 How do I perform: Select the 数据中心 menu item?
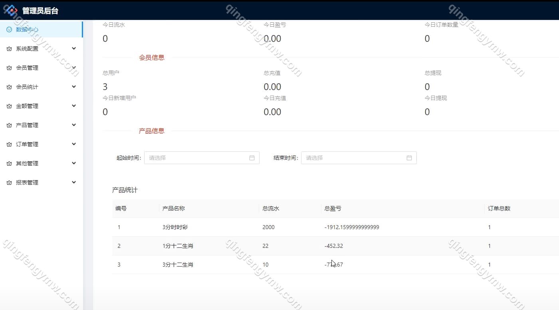point(27,29)
